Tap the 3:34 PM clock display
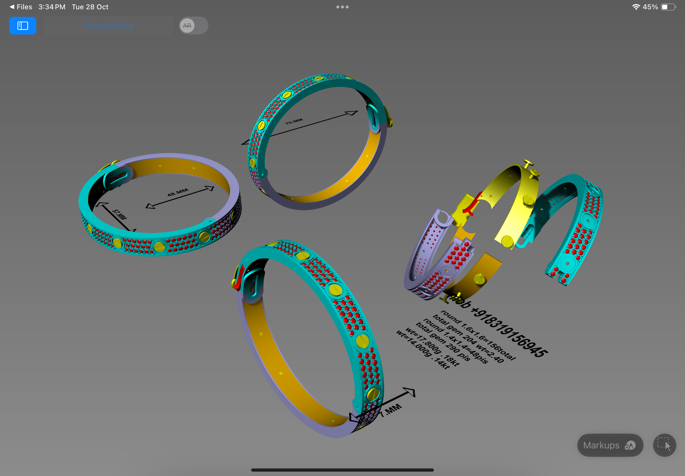Image resolution: width=685 pixels, height=476 pixels. point(52,7)
